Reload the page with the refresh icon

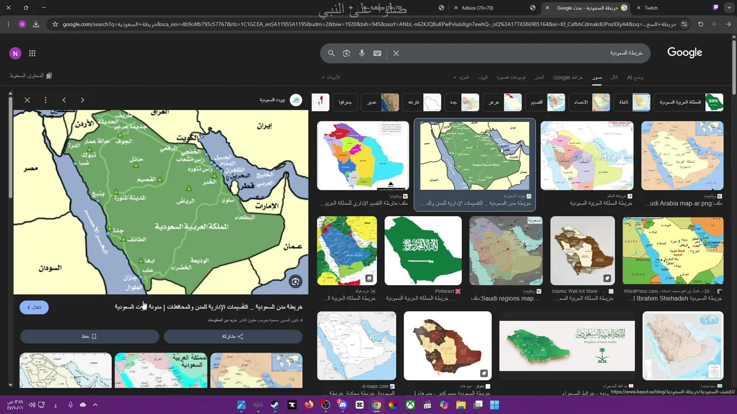point(701,24)
